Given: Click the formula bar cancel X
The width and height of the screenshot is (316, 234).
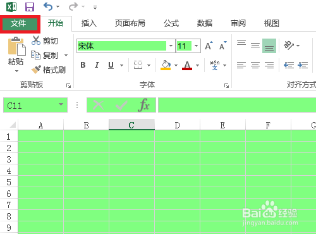Looking at the screenshot, I should point(98,105).
